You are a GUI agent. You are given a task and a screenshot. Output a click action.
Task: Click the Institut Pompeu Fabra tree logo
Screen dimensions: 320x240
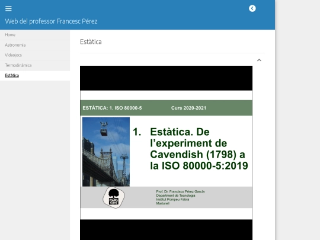(x=114, y=197)
